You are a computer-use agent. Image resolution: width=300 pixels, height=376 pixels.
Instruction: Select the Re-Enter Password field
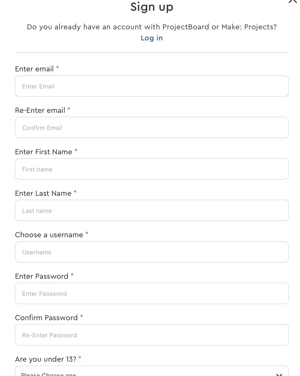coord(152,335)
